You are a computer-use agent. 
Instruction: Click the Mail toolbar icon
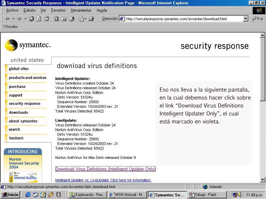[81, 19]
